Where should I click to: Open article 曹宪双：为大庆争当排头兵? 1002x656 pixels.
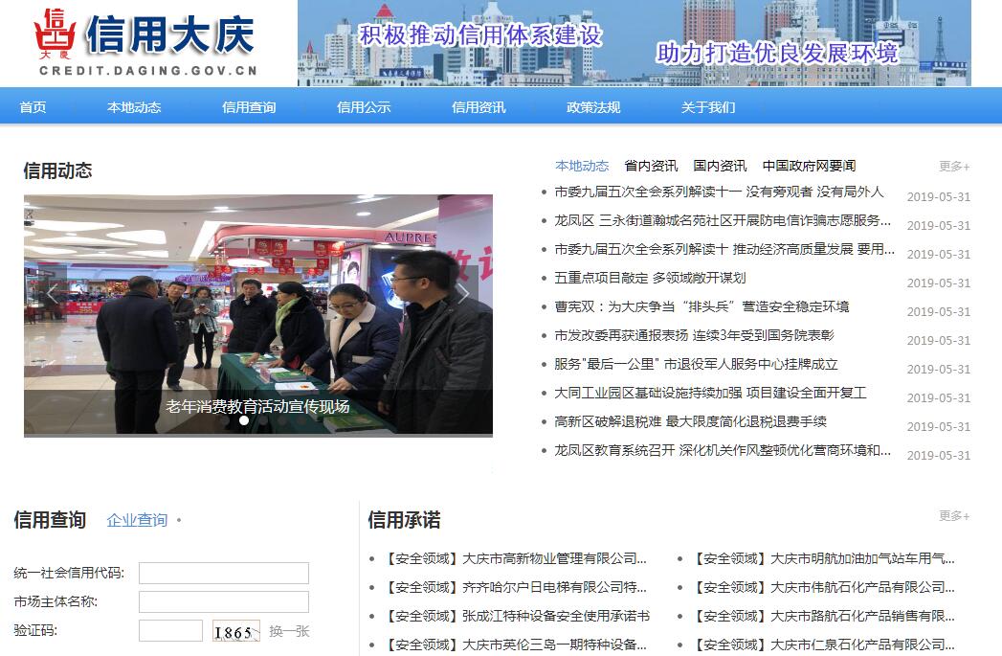pyautogui.click(x=701, y=306)
